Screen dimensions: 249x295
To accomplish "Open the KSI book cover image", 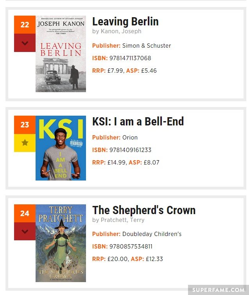I will pos(61,148).
